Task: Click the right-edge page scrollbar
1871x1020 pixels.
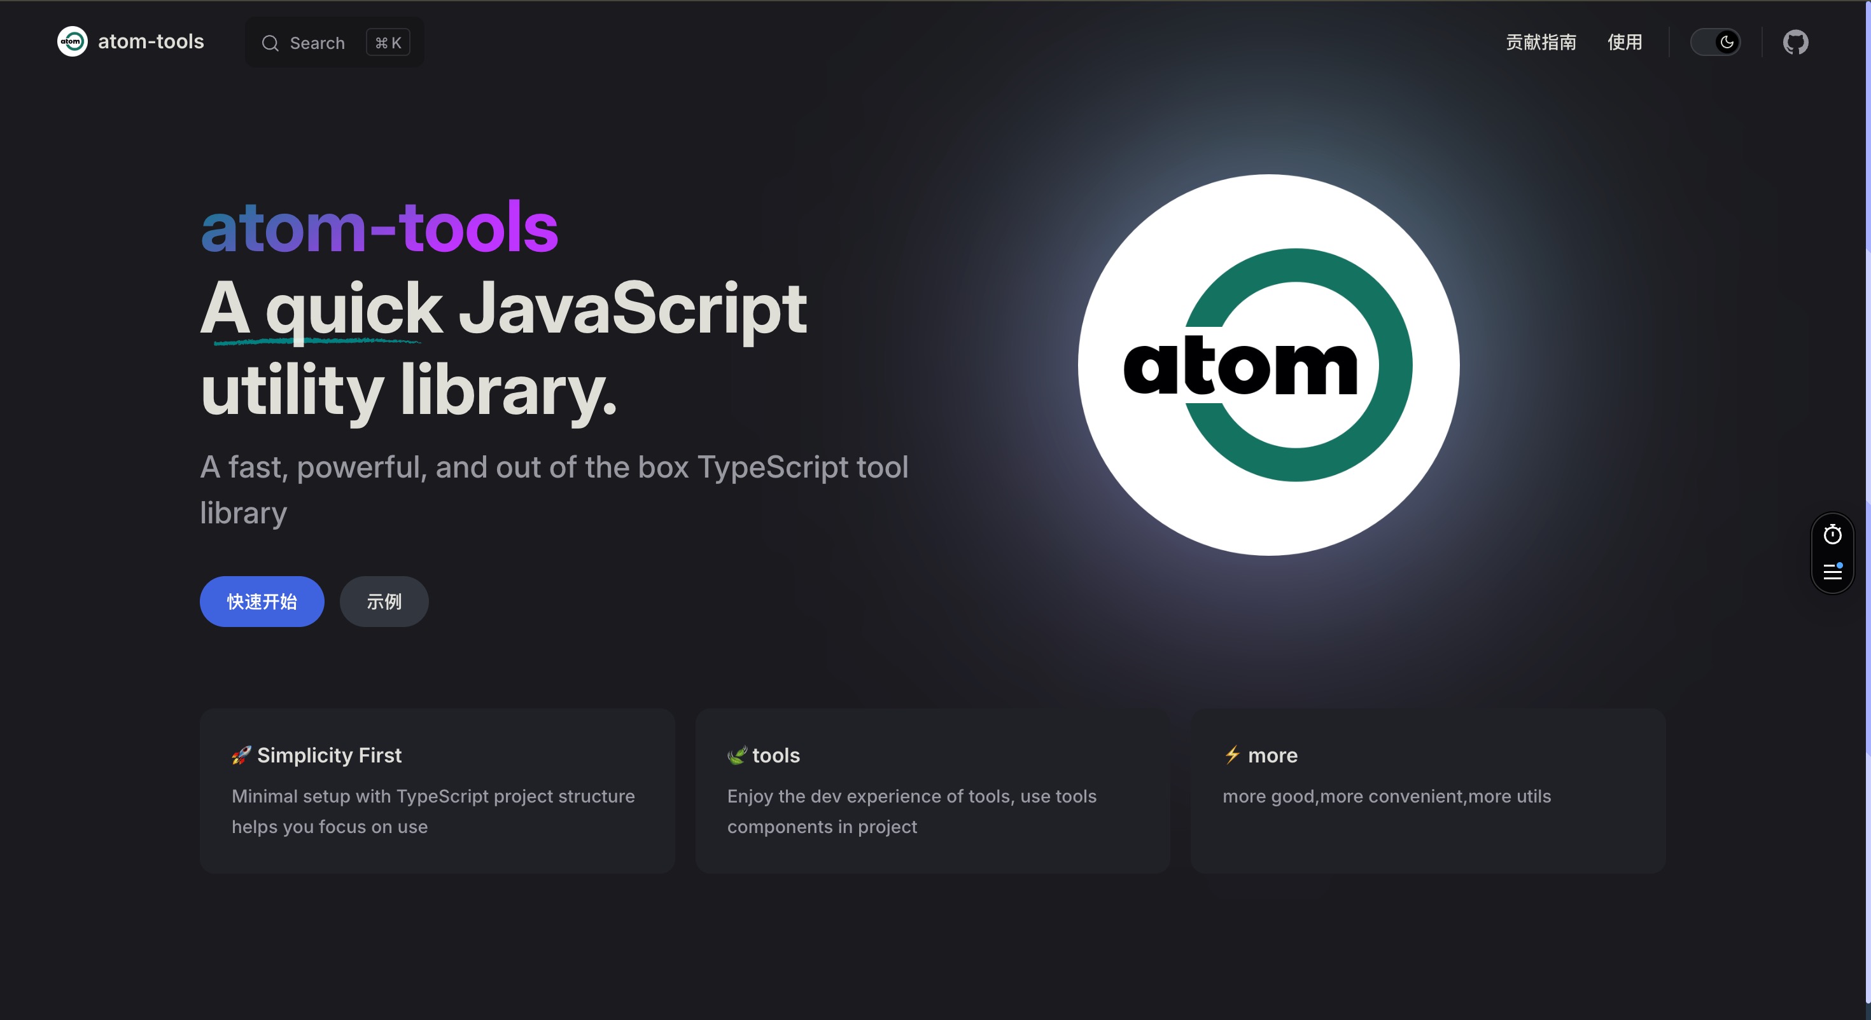Action: [x=1867, y=508]
